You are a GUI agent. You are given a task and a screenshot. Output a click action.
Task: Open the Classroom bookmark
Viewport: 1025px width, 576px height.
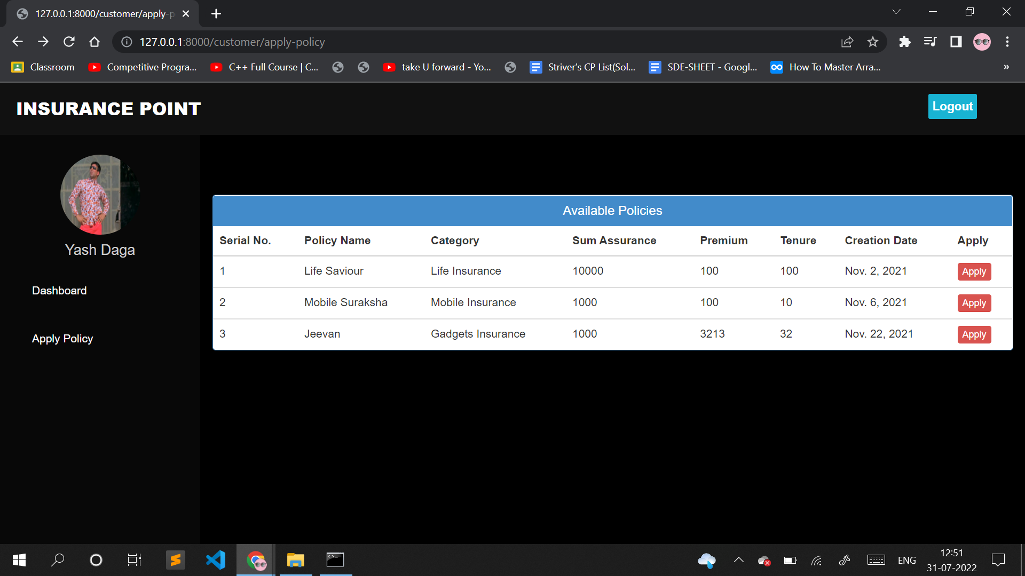43,67
